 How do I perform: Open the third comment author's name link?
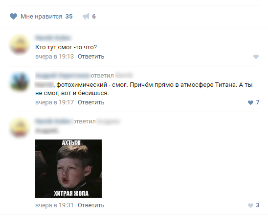(54, 121)
